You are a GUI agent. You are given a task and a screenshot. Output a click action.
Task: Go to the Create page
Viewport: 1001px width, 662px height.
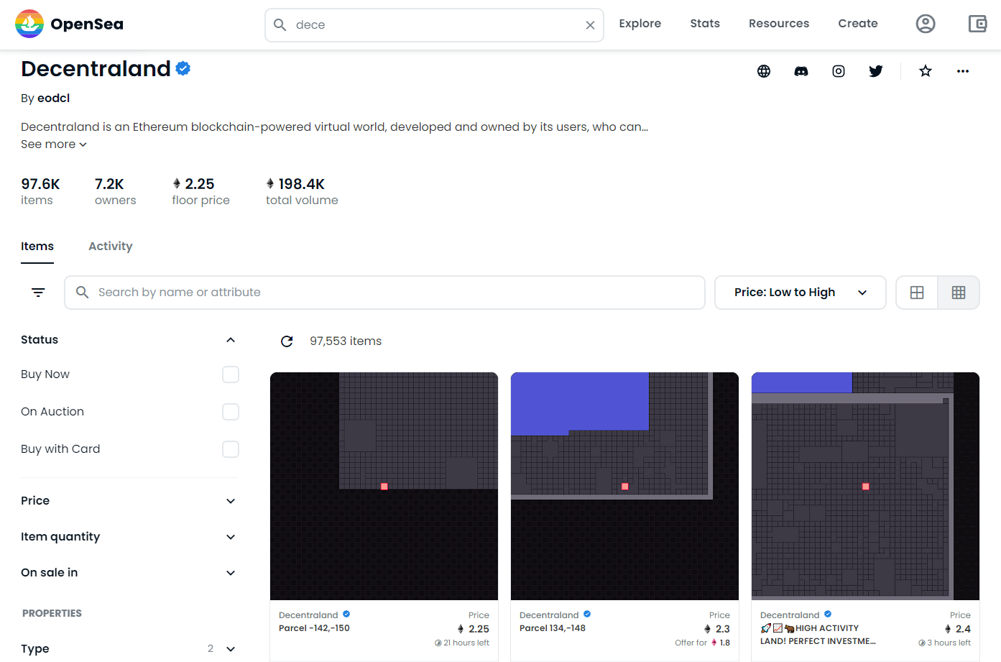[858, 24]
